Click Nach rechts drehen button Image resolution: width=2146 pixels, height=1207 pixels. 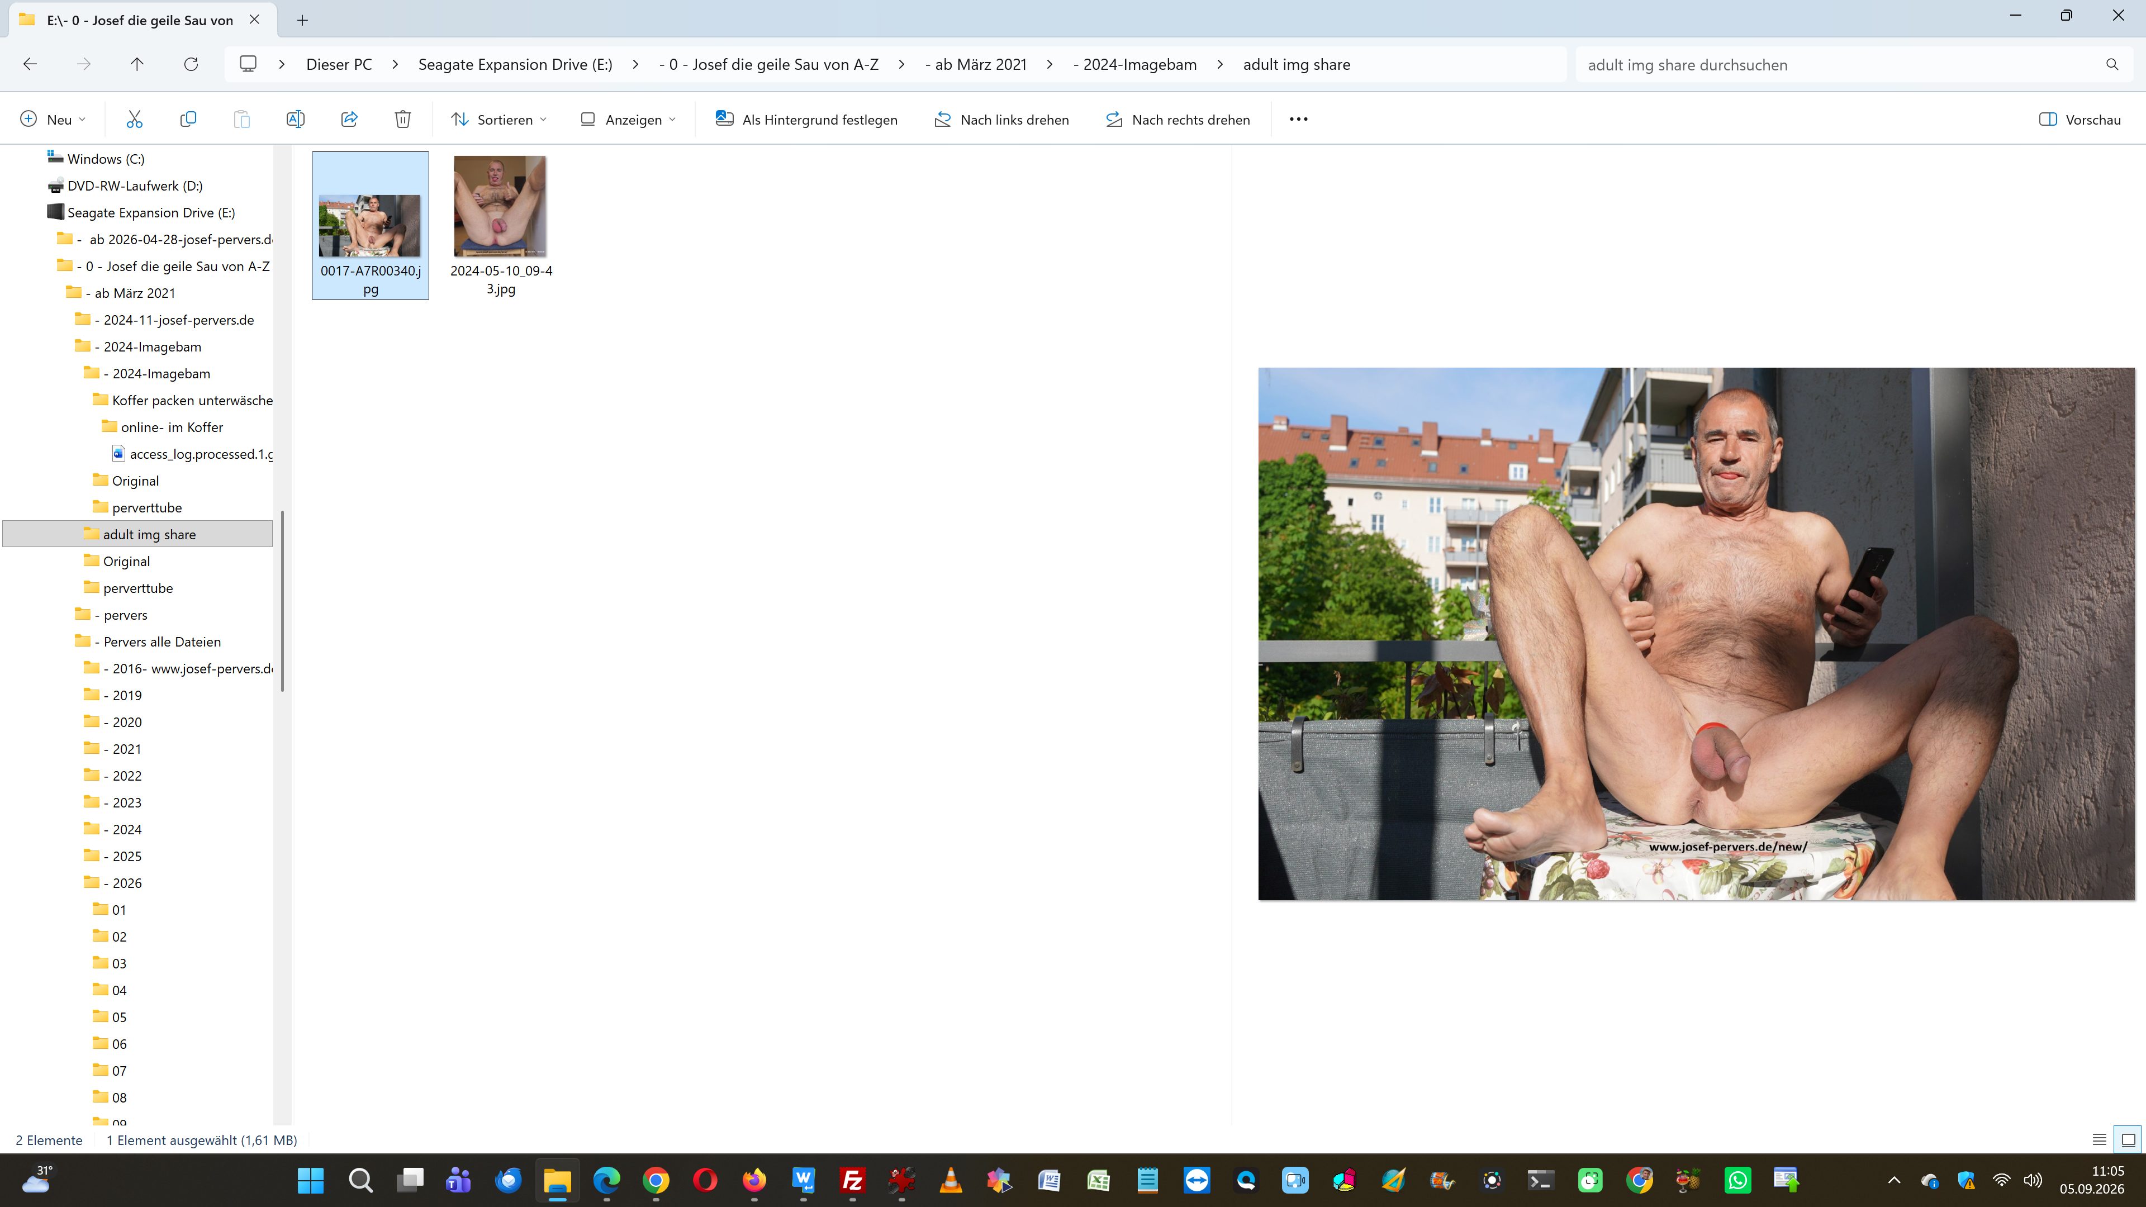[x=1177, y=119]
